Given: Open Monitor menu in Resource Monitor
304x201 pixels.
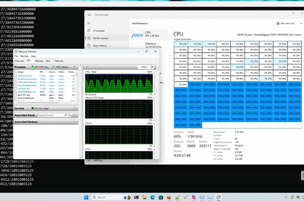Looking at the screenshot, I should click(x=25, y=56).
